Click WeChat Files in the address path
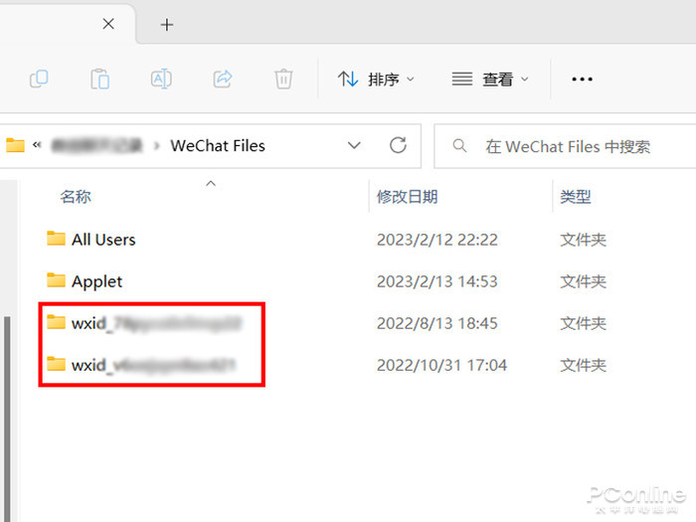The image size is (696, 522). (218, 145)
